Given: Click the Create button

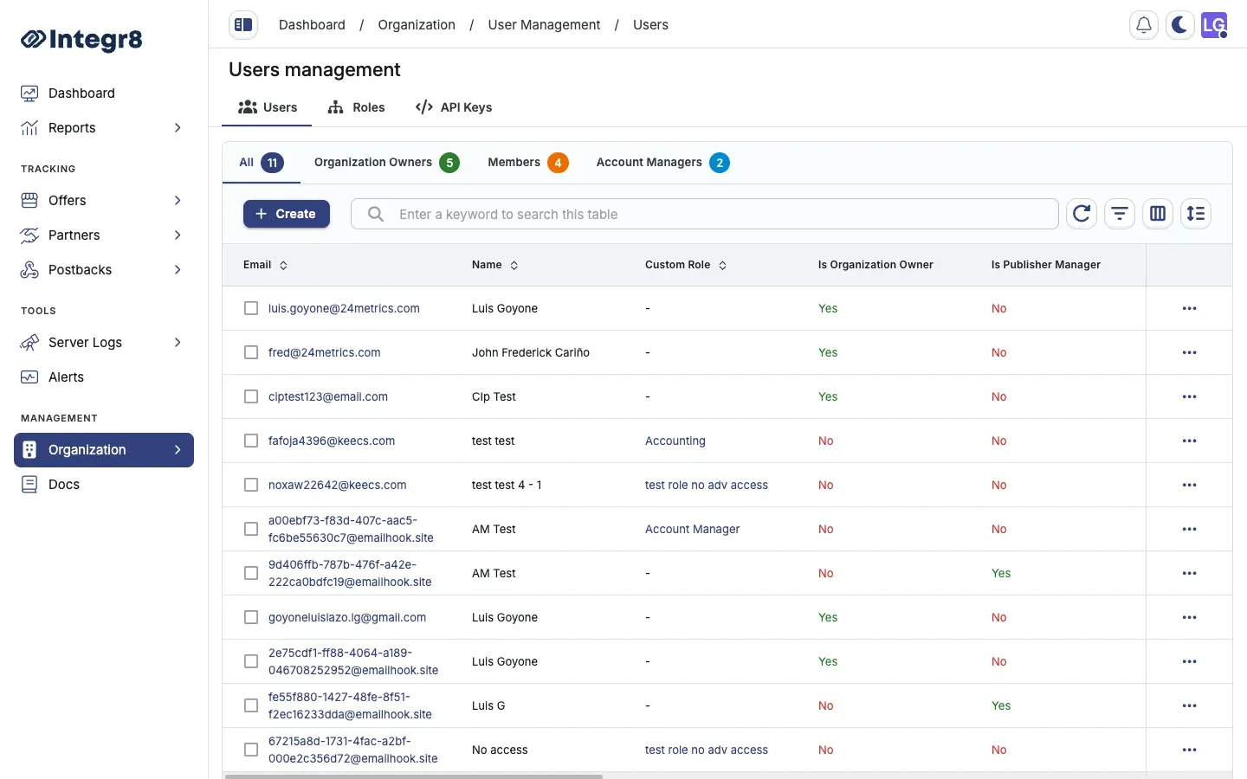Looking at the screenshot, I should [x=287, y=214].
